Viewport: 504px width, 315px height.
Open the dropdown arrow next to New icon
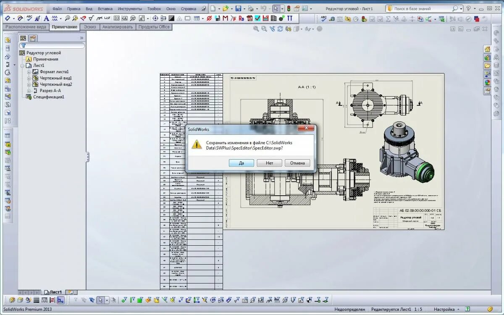tap(219, 8)
